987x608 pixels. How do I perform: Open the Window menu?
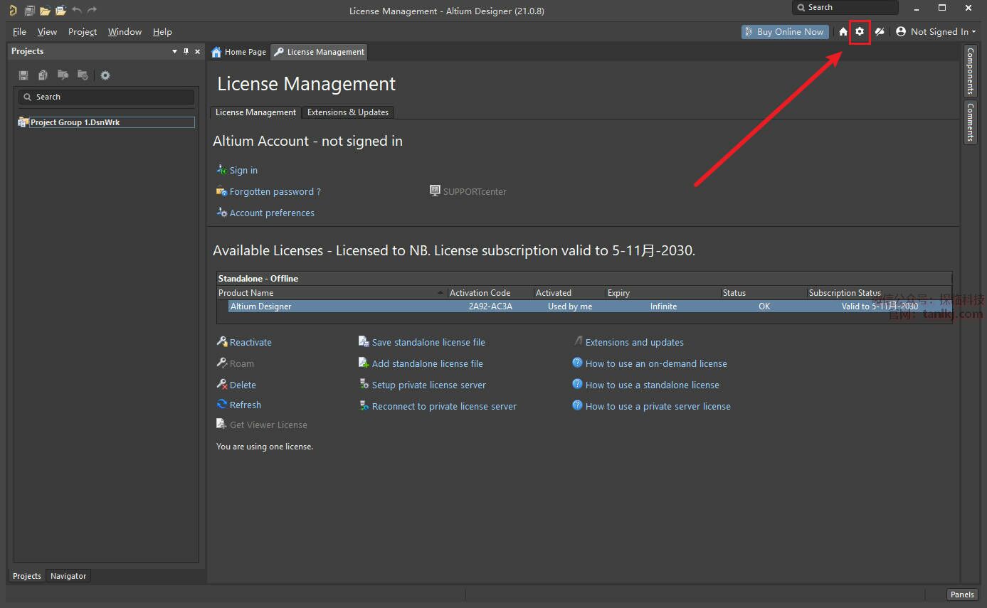tap(125, 32)
